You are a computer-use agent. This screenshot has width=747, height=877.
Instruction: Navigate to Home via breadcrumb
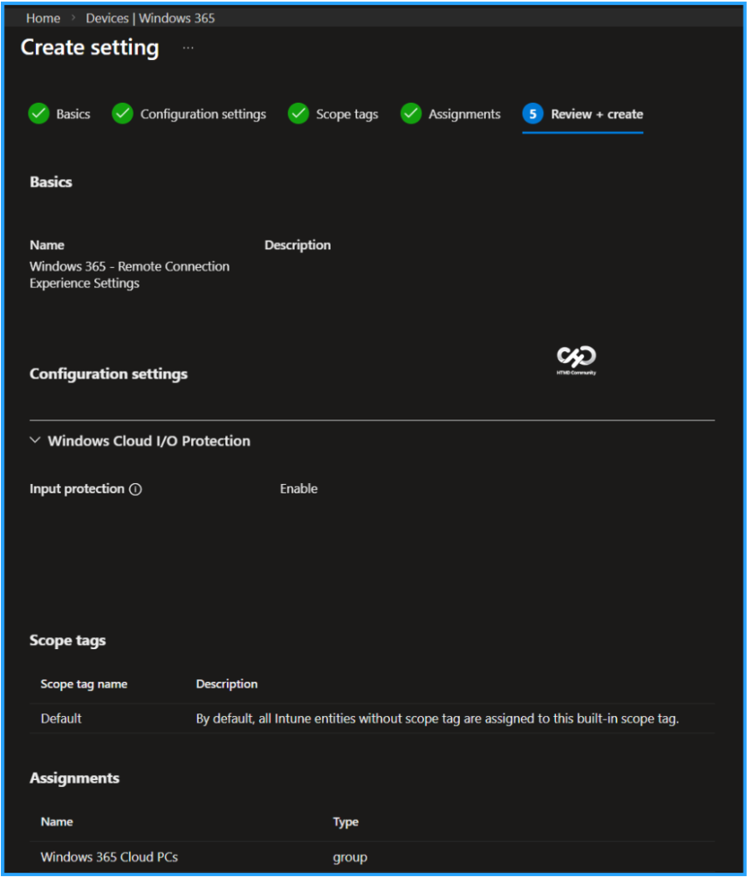(43, 17)
